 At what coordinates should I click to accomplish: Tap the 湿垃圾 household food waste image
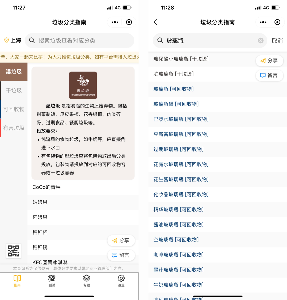83,85
